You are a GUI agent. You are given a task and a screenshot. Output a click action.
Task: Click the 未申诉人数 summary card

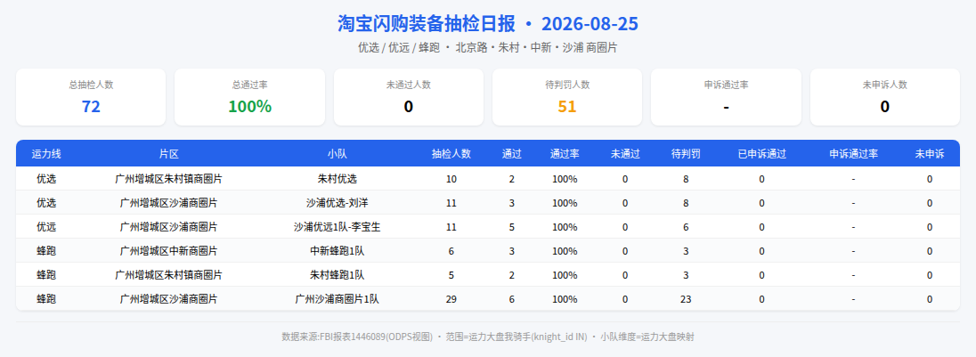(x=884, y=97)
